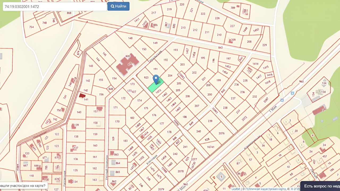Click parcel label 139
This screenshot has width=340, height=191.
coord(76,125)
